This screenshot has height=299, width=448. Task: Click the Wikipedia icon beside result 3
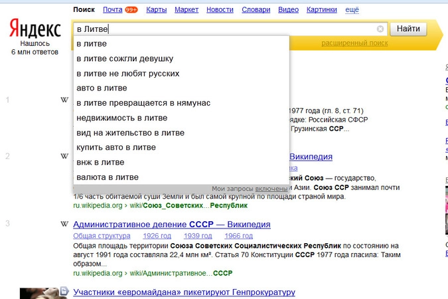pos(64,223)
